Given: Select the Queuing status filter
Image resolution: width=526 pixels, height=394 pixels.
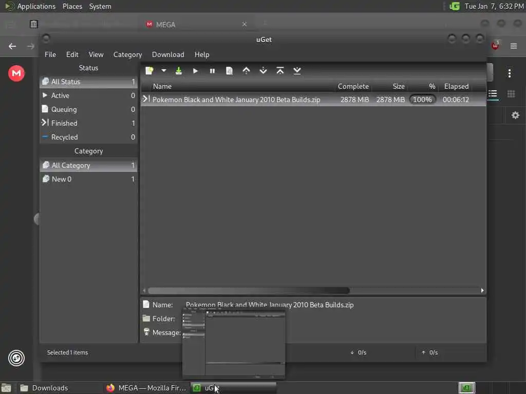Looking at the screenshot, I should click(x=88, y=109).
